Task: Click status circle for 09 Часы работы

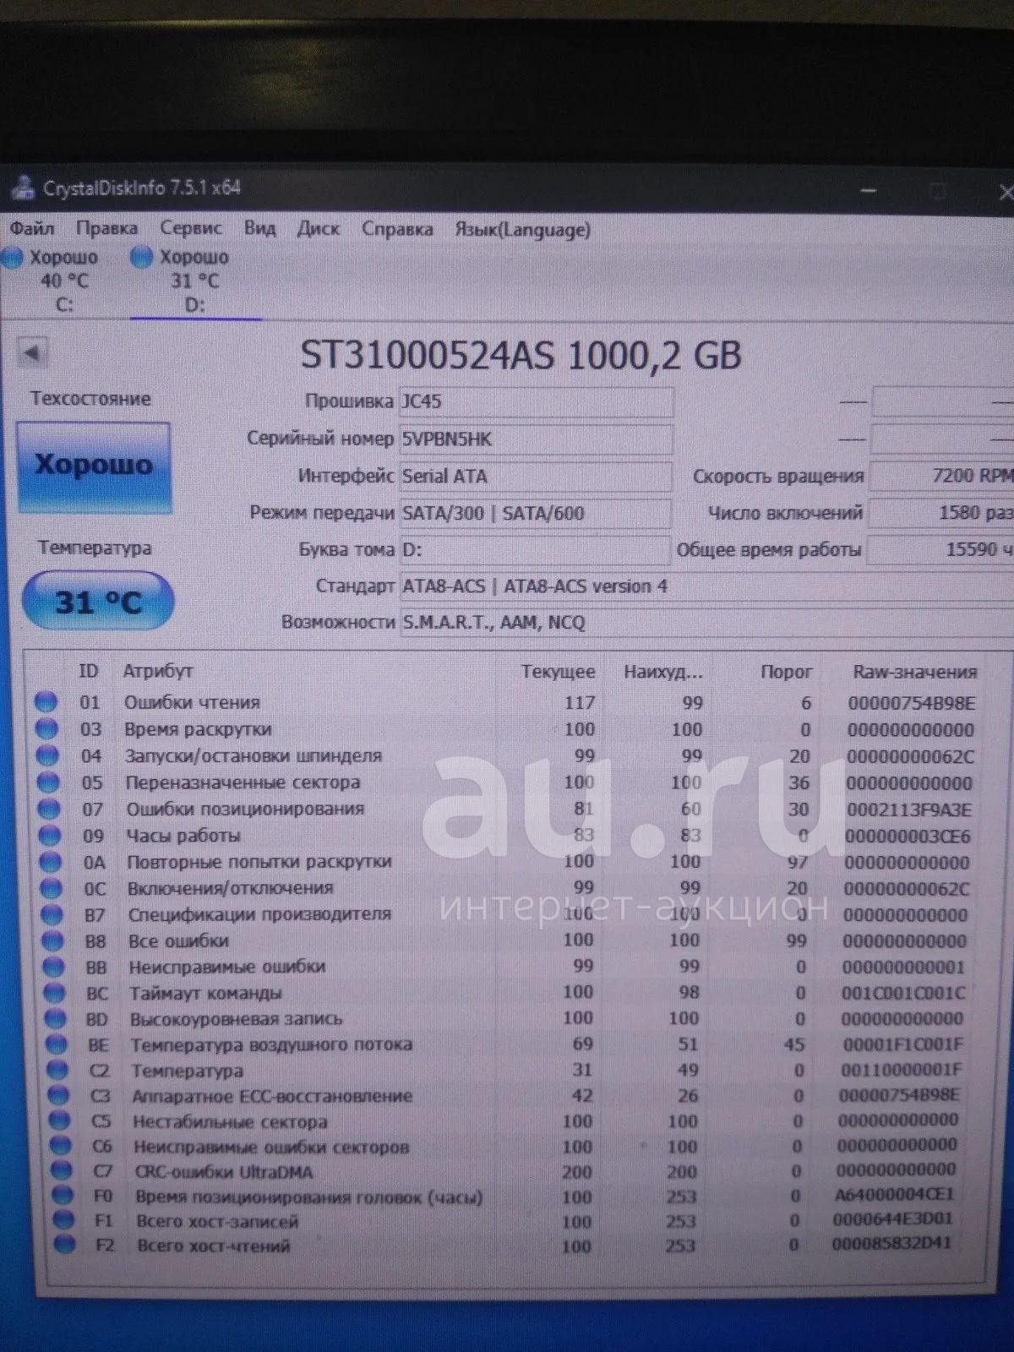Action: (x=49, y=835)
